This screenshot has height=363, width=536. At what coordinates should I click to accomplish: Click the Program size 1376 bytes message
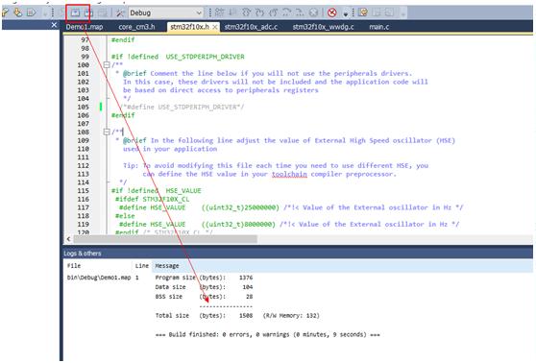pos(204,278)
